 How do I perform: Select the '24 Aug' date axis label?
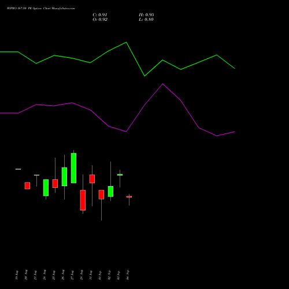(x=45, y=275)
